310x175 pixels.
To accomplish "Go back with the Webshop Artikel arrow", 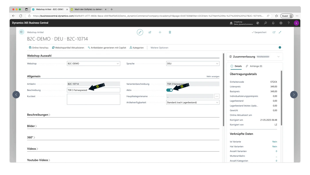I will 22,32.
